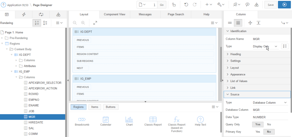Open the page selector dropdown
Screen dimensions: 292x137
coord(142,5)
